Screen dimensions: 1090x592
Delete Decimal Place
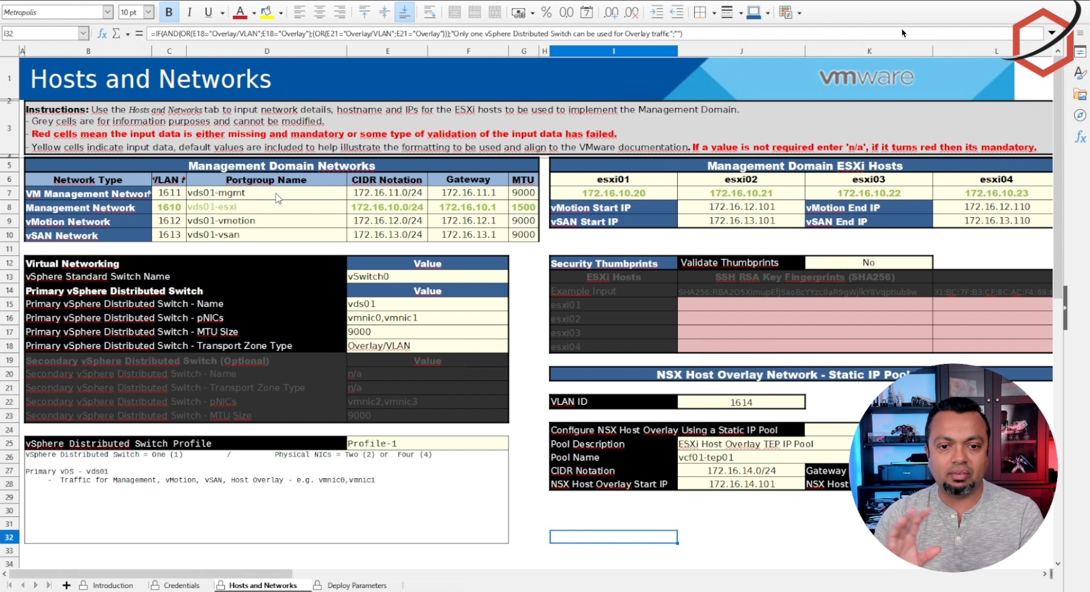tap(631, 12)
